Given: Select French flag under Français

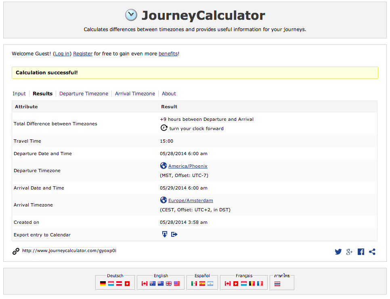Looking at the screenshot, I should click(260, 284).
